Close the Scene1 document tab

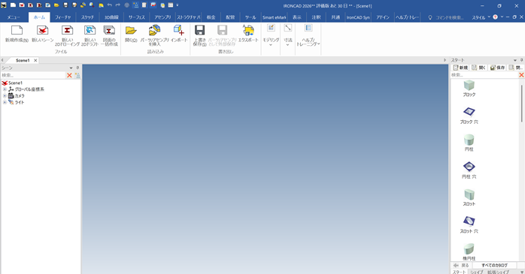pyautogui.click(x=35, y=61)
